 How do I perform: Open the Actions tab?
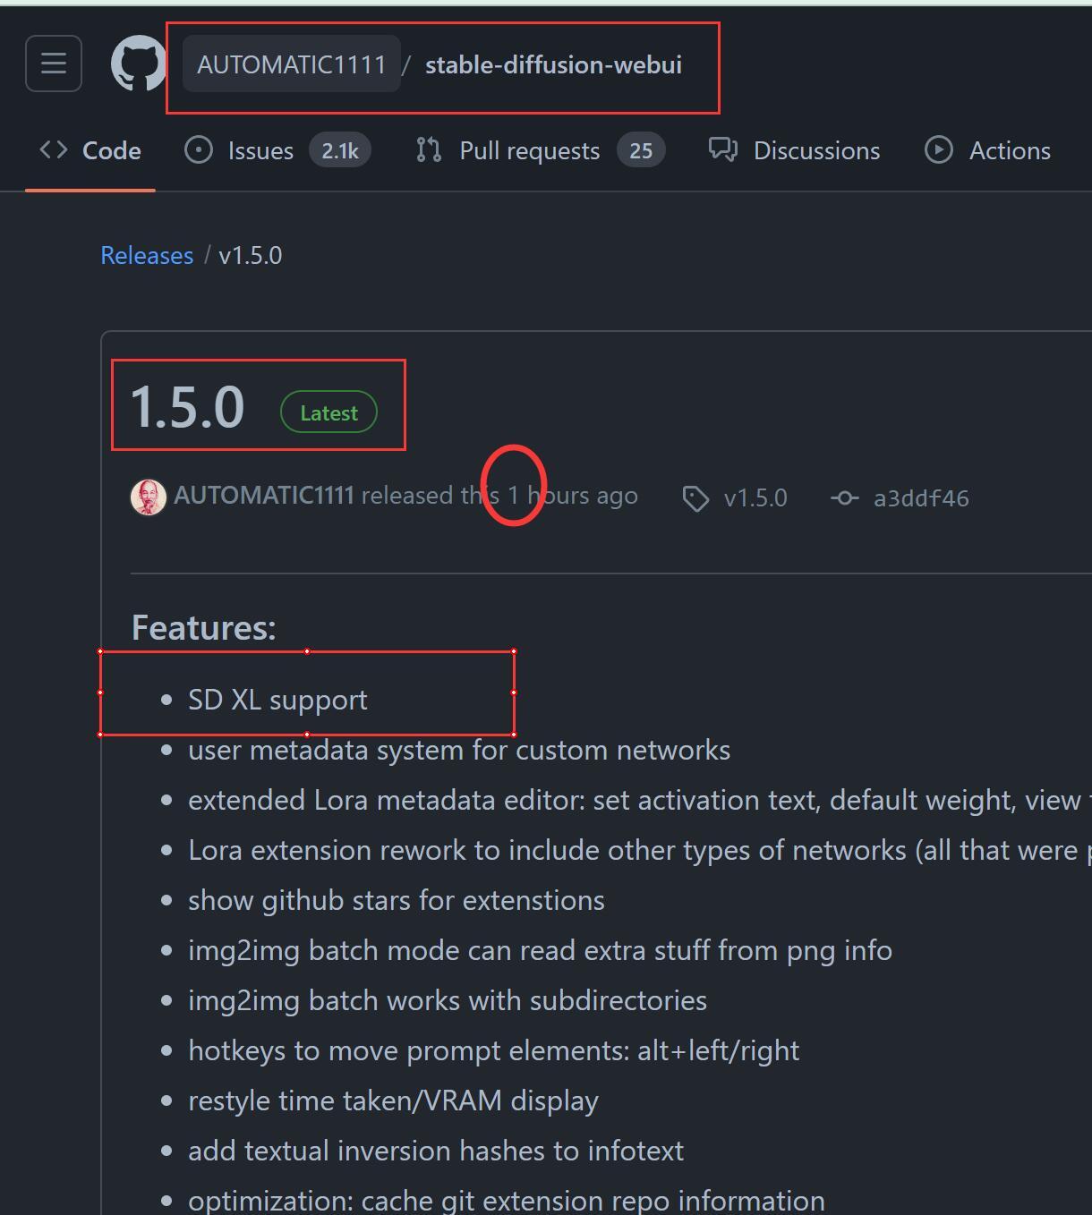[x=988, y=150]
